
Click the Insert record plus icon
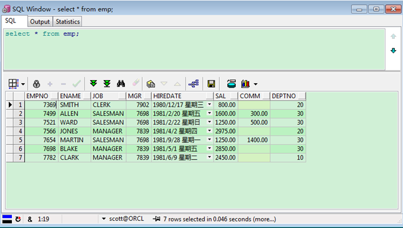[x=50, y=84]
